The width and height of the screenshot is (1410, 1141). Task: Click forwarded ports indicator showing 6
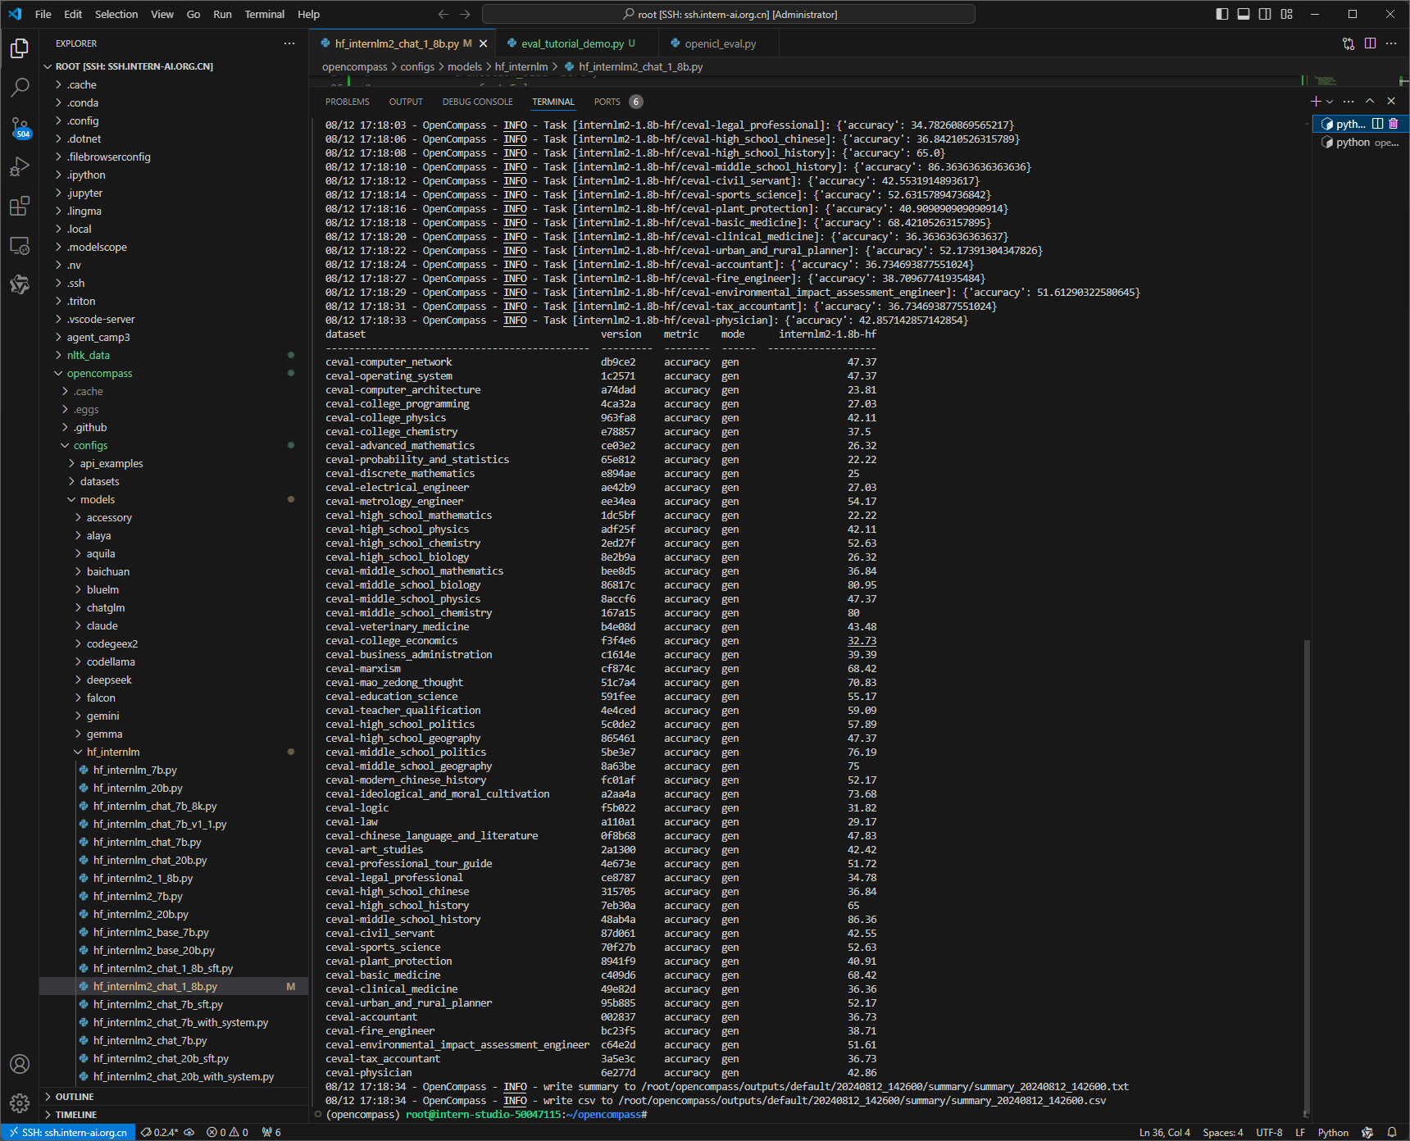pos(271,1133)
